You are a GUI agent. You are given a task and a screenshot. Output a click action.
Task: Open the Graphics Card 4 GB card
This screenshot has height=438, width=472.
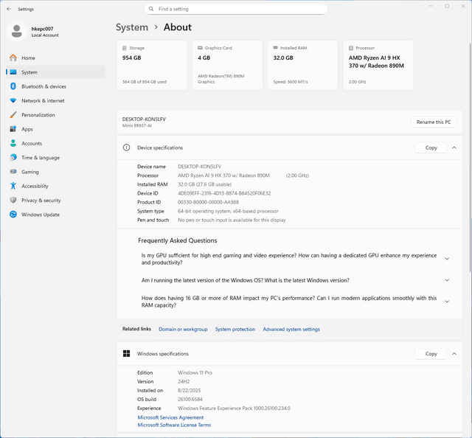click(227, 65)
